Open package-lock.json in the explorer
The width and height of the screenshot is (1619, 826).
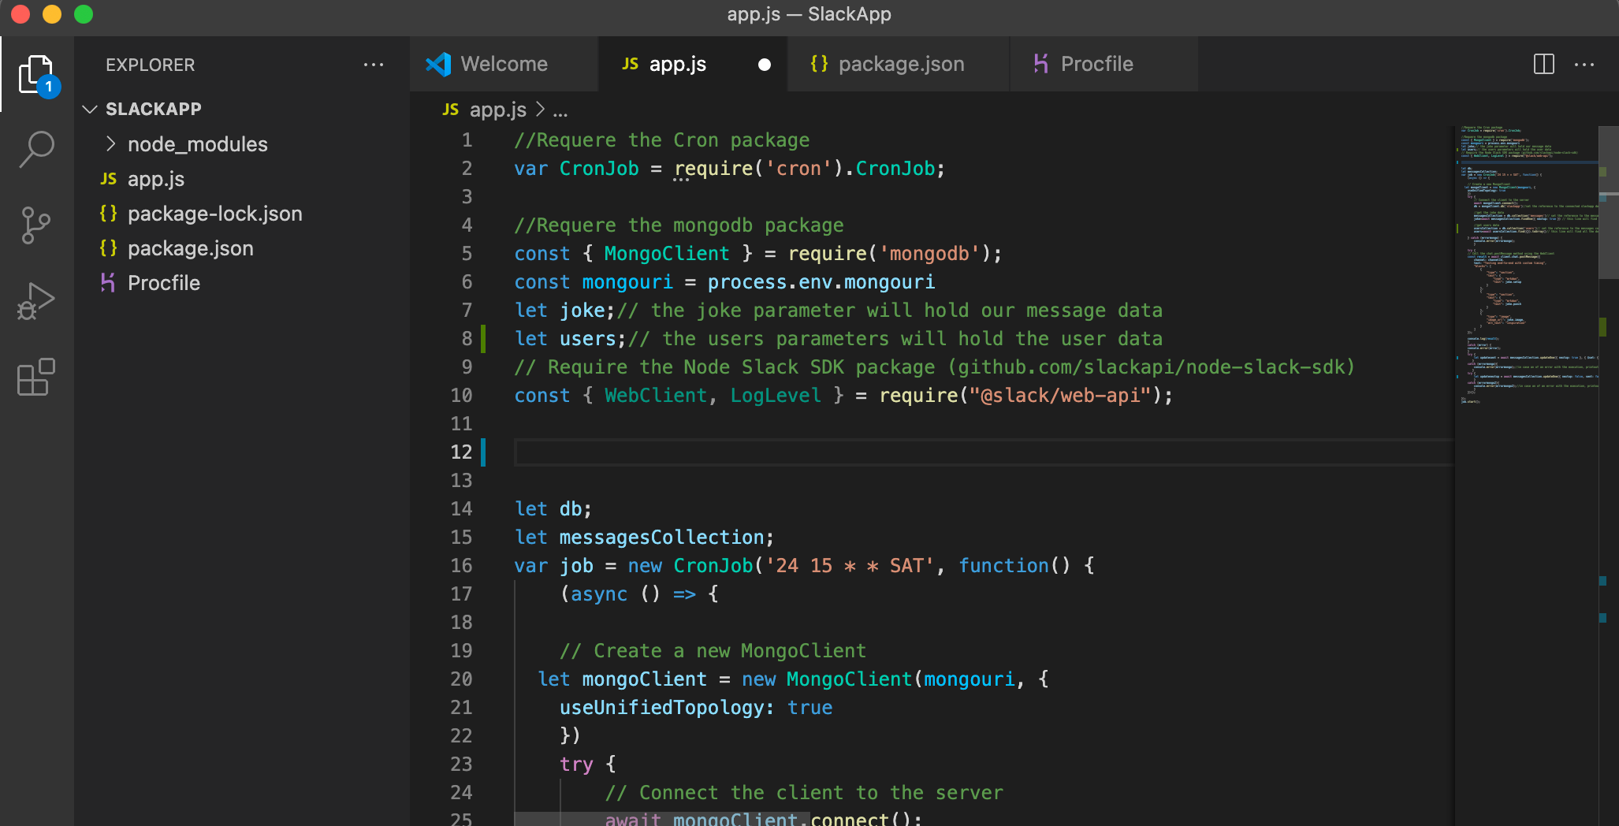(243, 214)
